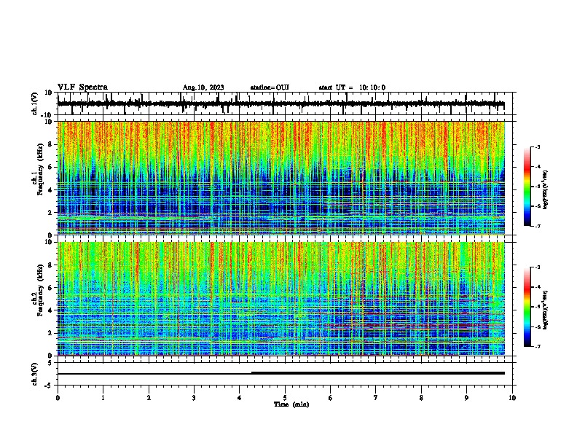Click time axis tick label '7'
This screenshot has width=577, height=446.
pyautogui.click(x=376, y=398)
